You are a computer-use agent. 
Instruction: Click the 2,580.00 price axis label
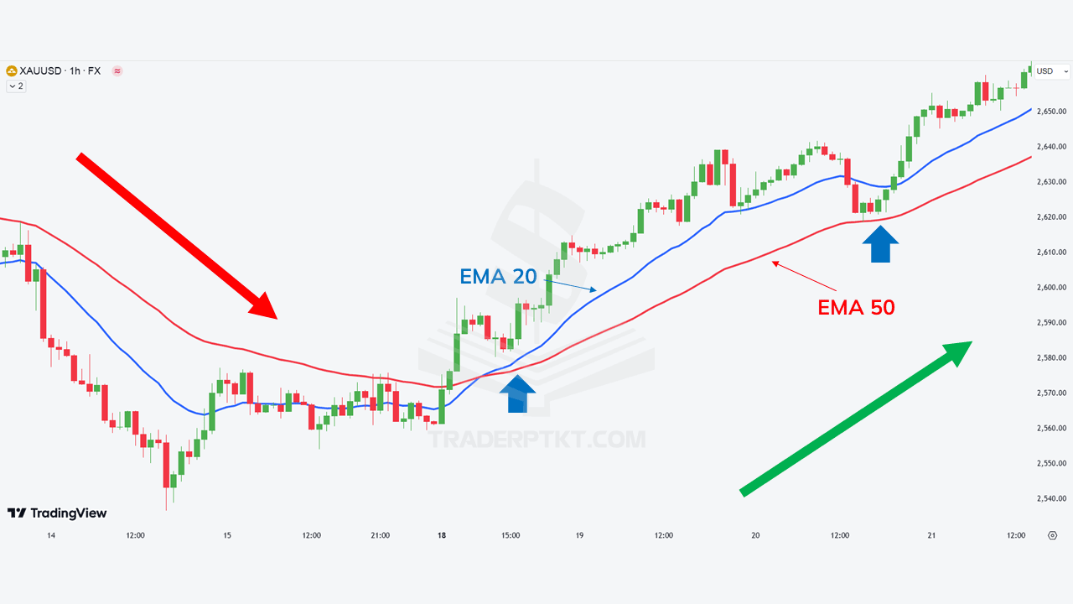[1050, 357]
